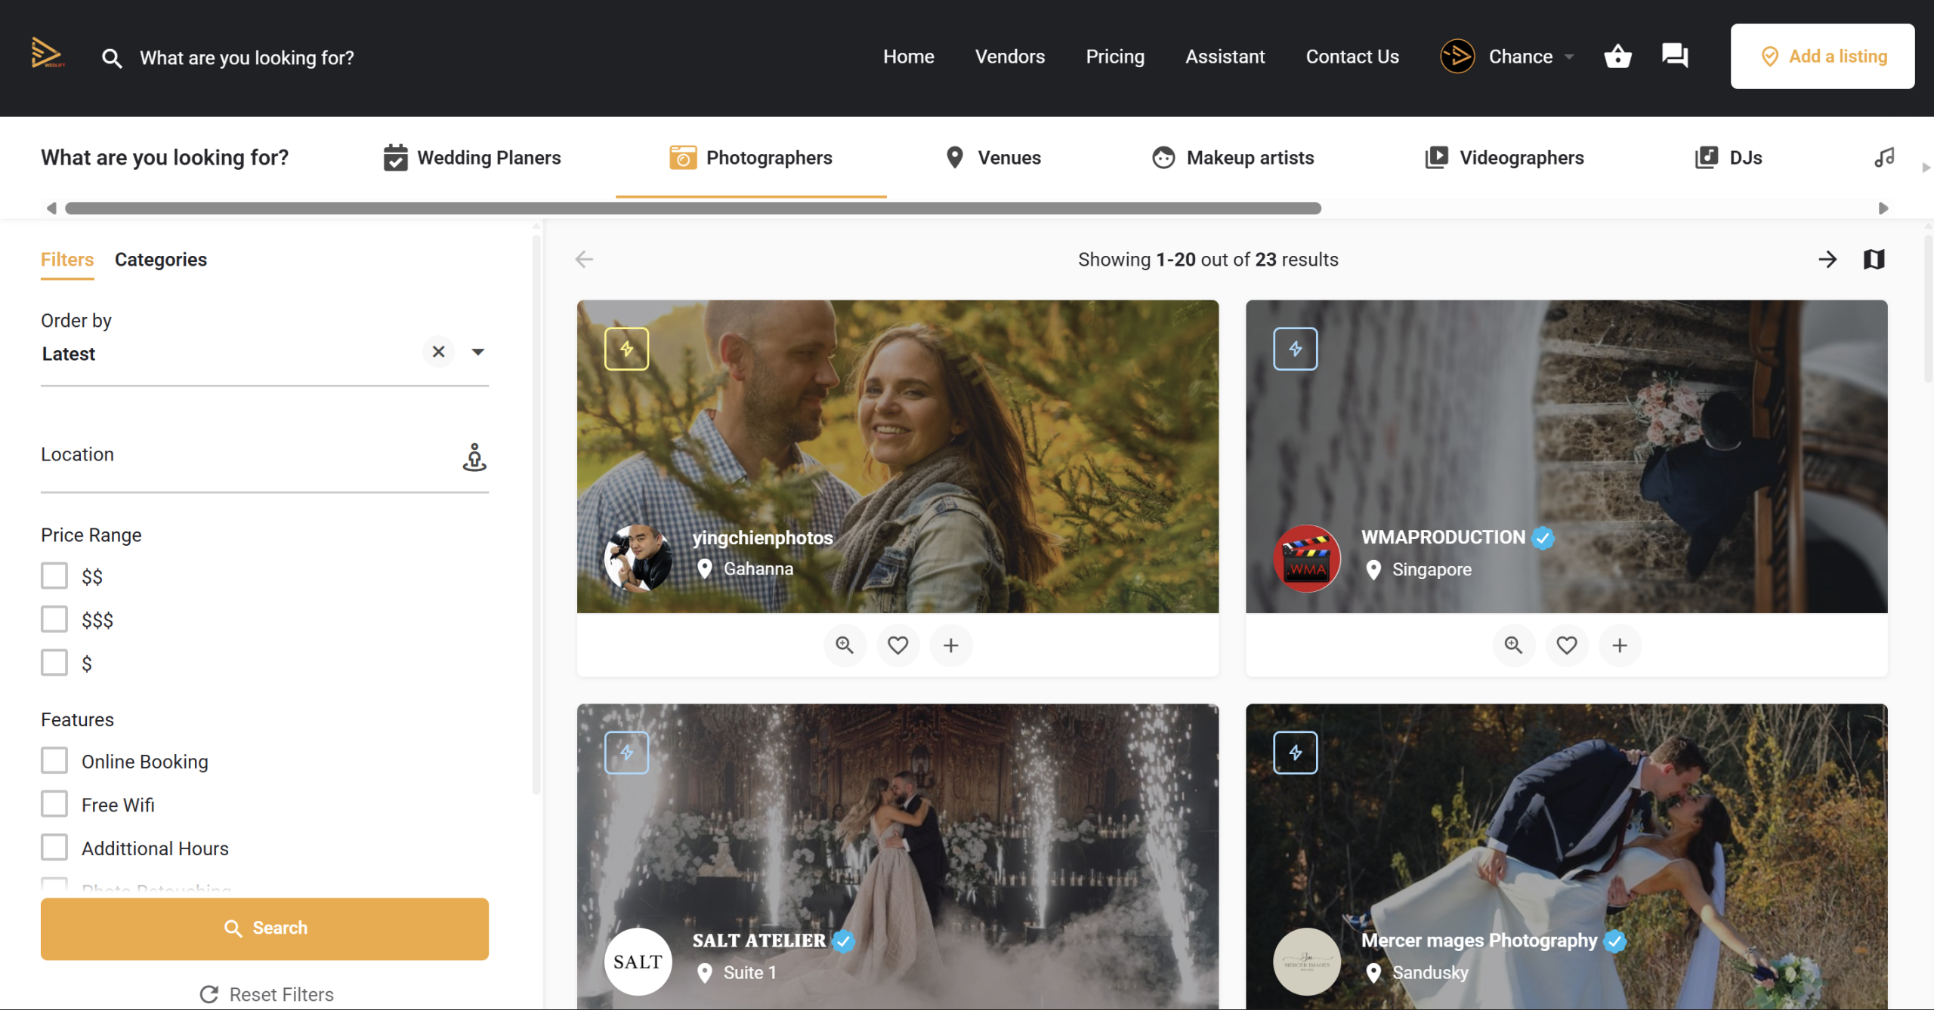The width and height of the screenshot is (1934, 1010).
Task: Expand the Order by dropdown arrow
Action: tap(478, 352)
